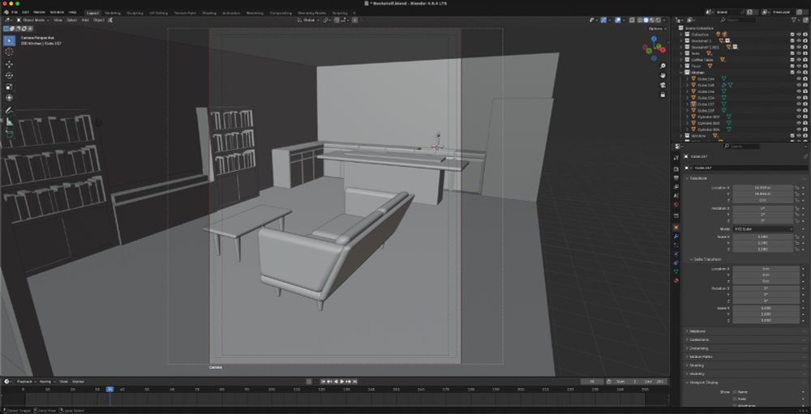
Task: Open the World properties tab
Action: tap(676, 204)
